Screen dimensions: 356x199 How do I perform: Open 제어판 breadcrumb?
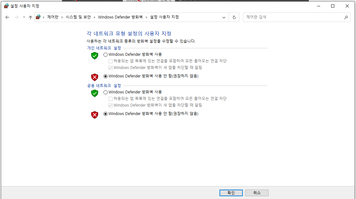point(53,17)
